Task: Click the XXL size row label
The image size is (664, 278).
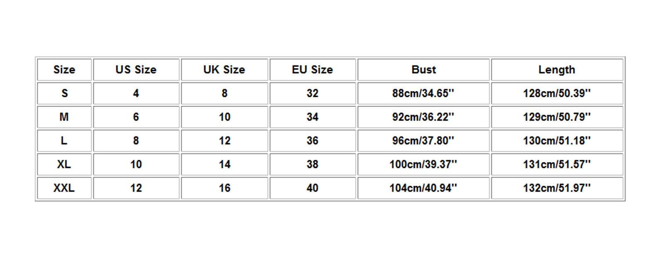Action: point(64,188)
